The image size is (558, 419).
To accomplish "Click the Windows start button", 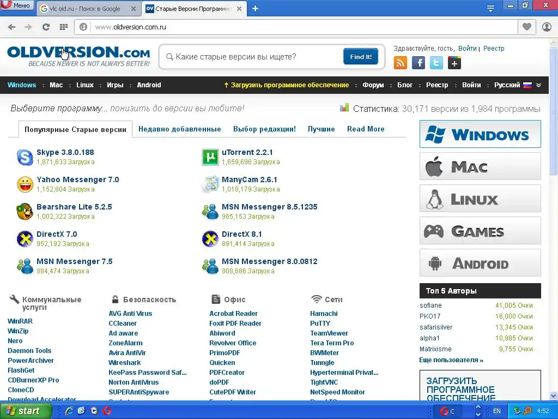I will click(26, 411).
